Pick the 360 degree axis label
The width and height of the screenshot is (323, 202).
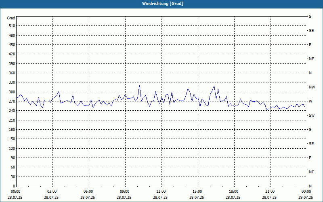[x=12, y=73]
